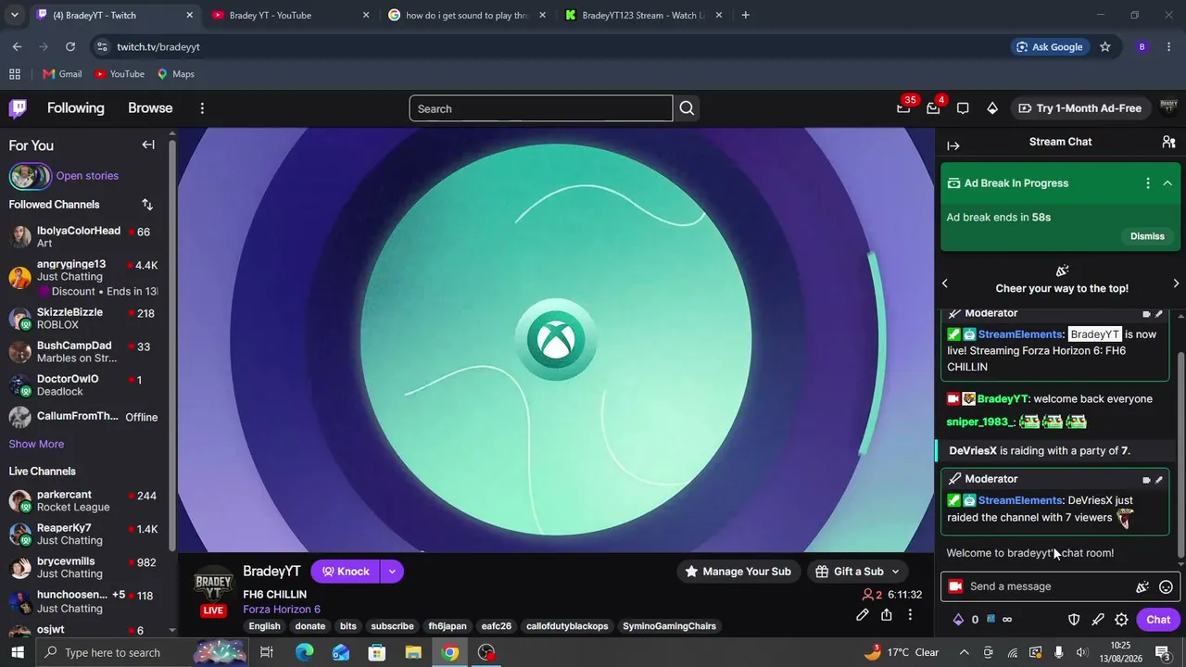Viewport: 1186px width, 667px height.
Task: Click the celebration party popper icon in chat
Action: pos(1142,586)
